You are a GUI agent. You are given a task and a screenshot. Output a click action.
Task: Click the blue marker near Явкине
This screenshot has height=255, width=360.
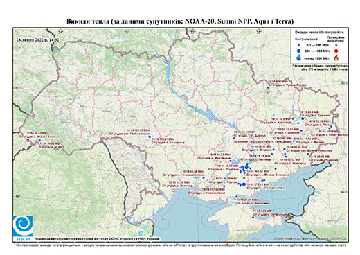[192, 186]
